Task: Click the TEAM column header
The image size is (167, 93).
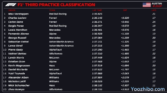Action: [52, 10]
